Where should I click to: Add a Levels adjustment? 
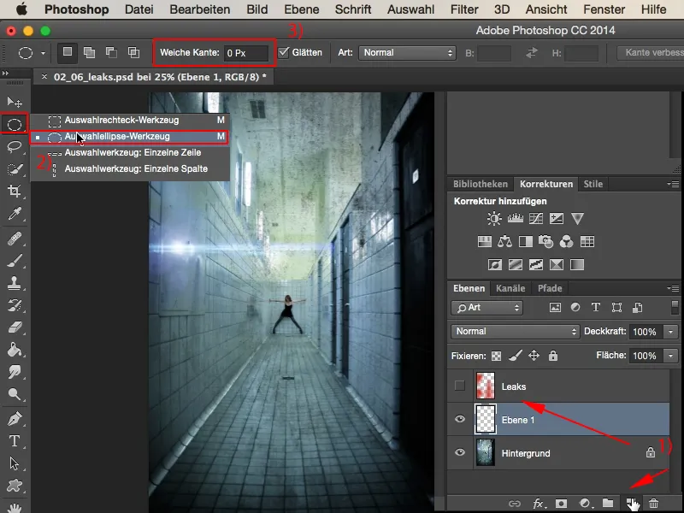point(516,218)
